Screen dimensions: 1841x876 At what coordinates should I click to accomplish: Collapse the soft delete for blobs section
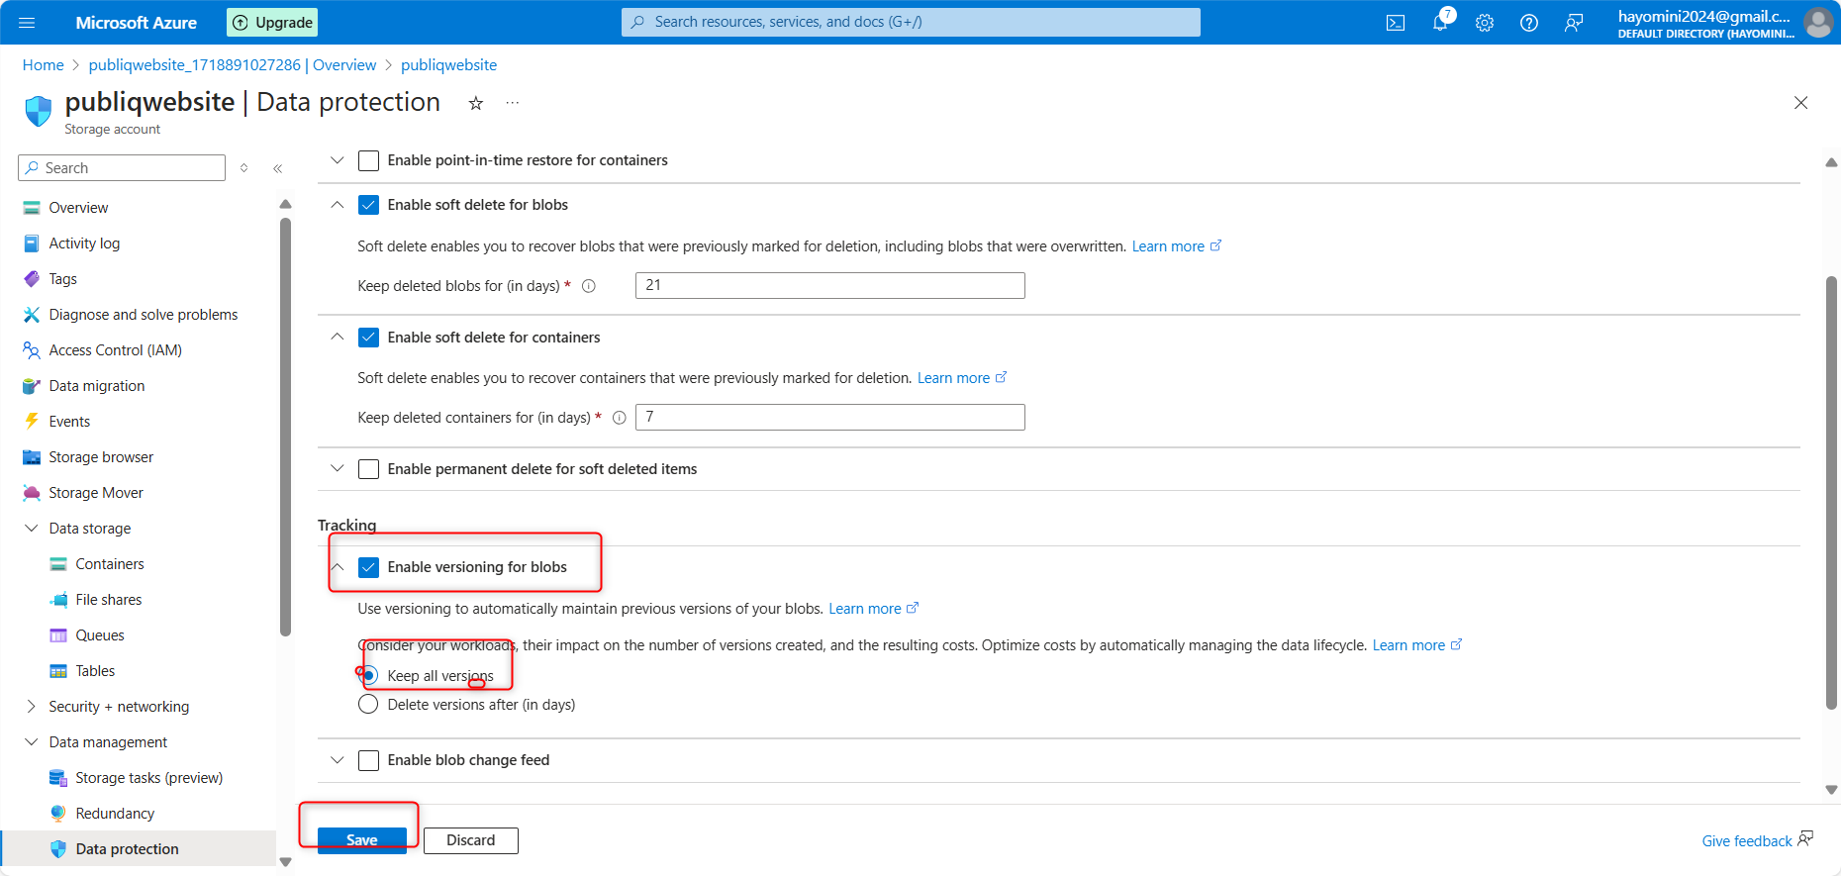(x=338, y=205)
